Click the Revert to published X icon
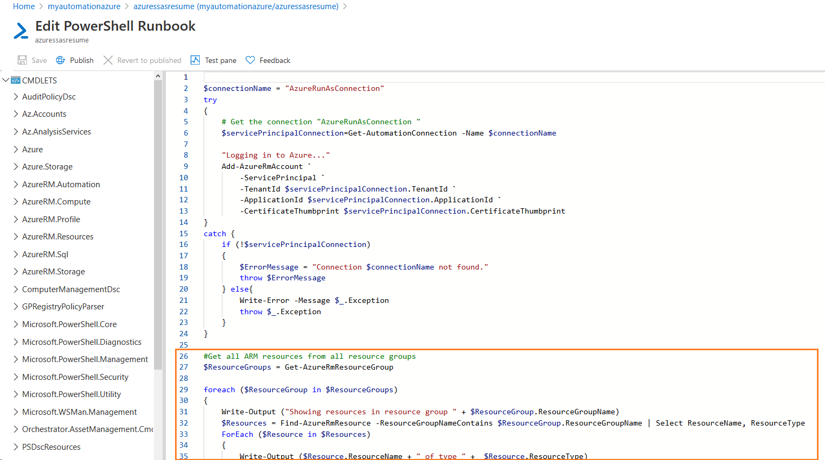This screenshot has height=460, width=825. click(x=108, y=60)
